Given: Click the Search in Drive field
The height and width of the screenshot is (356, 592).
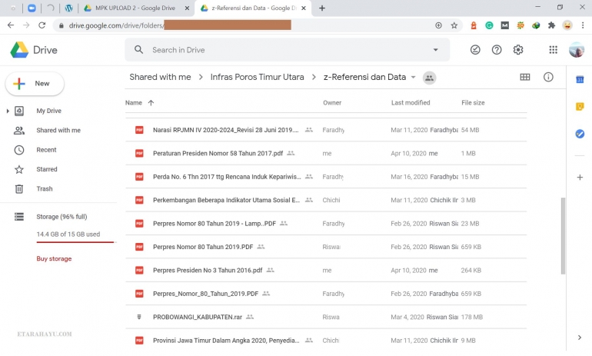Looking at the screenshot, I should [x=284, y=50].
